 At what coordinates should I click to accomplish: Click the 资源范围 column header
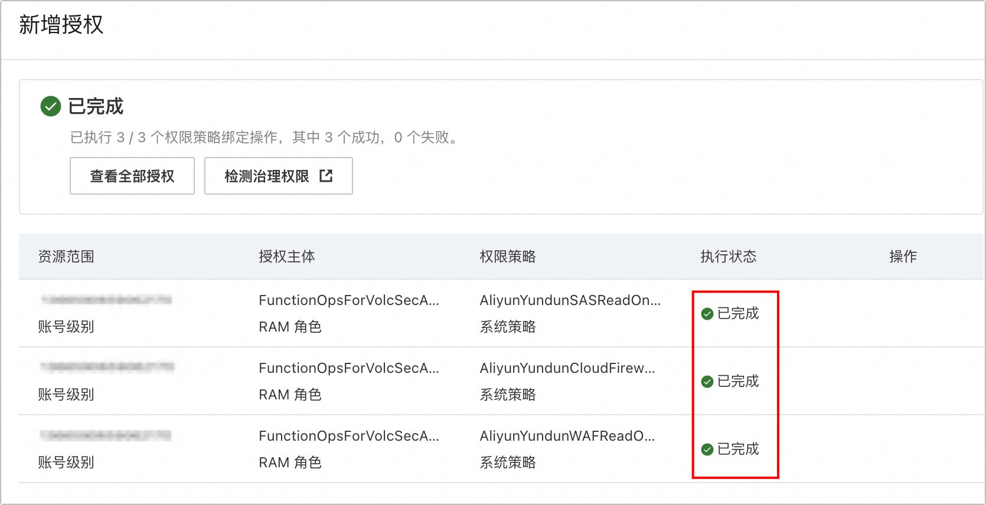pos(66,257)
